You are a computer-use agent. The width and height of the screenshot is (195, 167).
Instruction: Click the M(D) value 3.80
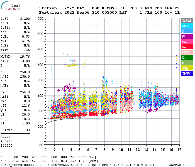[26, 61]
